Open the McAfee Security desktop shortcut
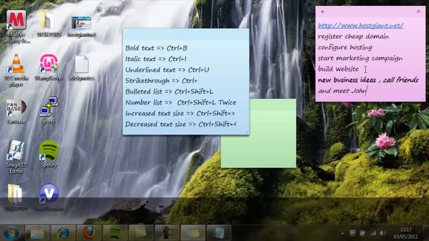Viewport: 429px width, 241px height. 16,27
